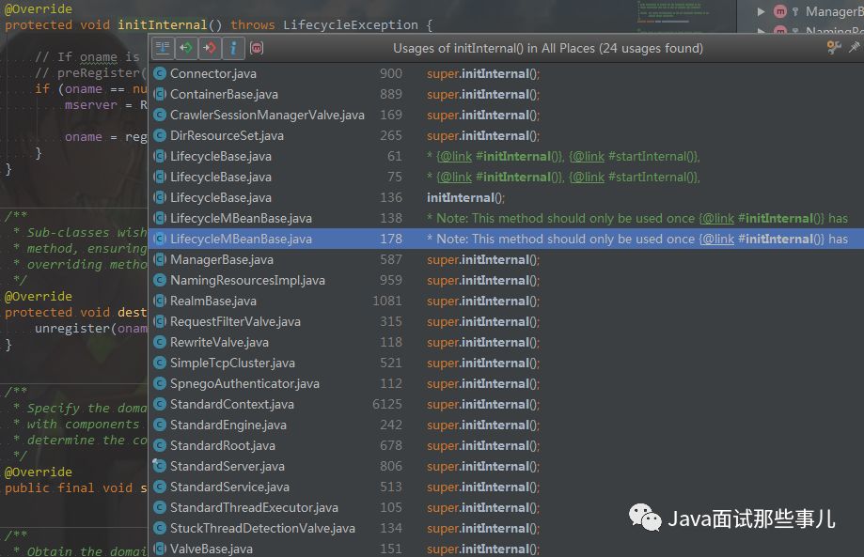Click line number 1081 for RealmBase

click(387, 301)
